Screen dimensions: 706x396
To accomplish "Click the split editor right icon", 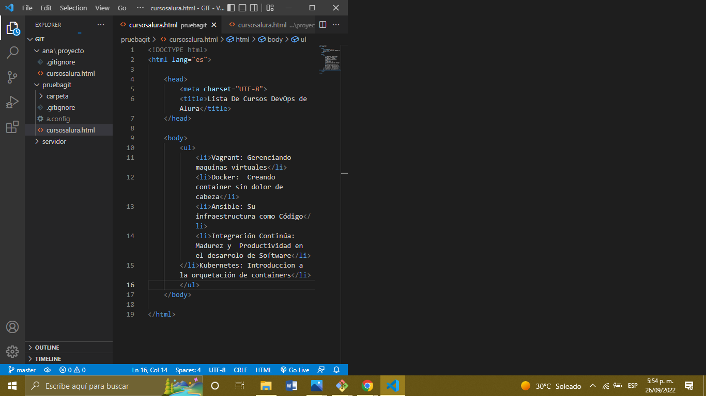I will [x=323, y=25].
